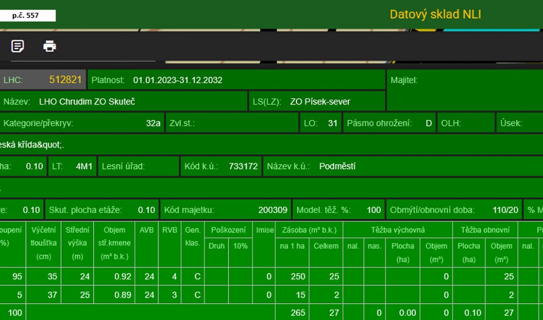Screen dimensions: 543x320
Task: Click the Zásoba (m³ b.k.) column header
Action: [309, 230]
